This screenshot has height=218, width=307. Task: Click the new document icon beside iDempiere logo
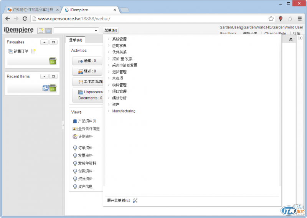click(x=41, y=31)
